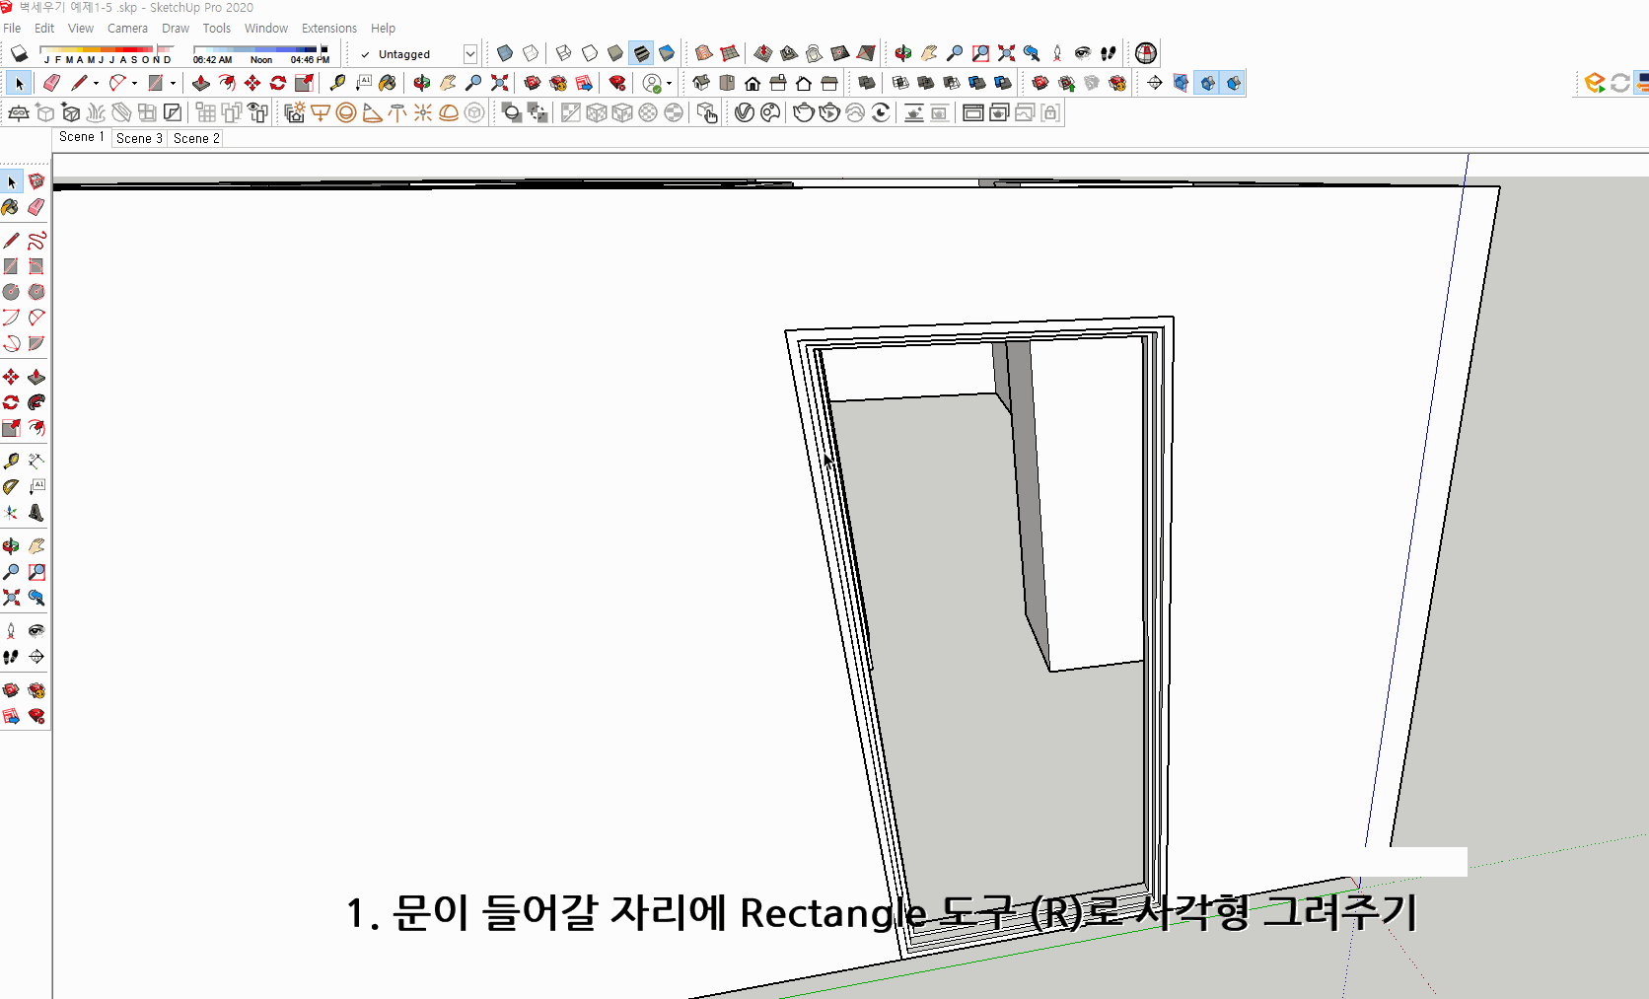1649x999 pixels.
Task: Activate the Orbit tool
Action: pos(12,544)
